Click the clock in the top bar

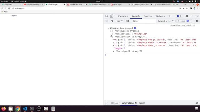point(100,1)
